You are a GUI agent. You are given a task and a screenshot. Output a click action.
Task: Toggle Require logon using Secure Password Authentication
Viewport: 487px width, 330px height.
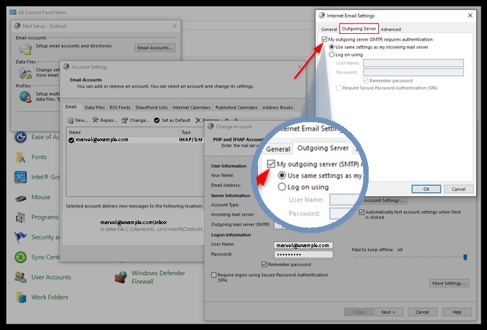[x=214, y=275]
